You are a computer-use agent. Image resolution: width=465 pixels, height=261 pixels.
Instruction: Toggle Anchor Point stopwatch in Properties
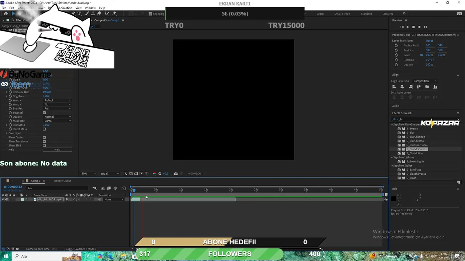pos(396,45)
